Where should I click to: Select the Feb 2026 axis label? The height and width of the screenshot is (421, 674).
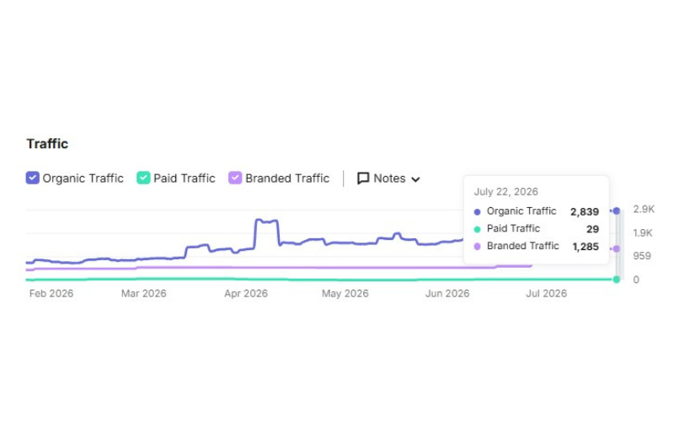51,293
